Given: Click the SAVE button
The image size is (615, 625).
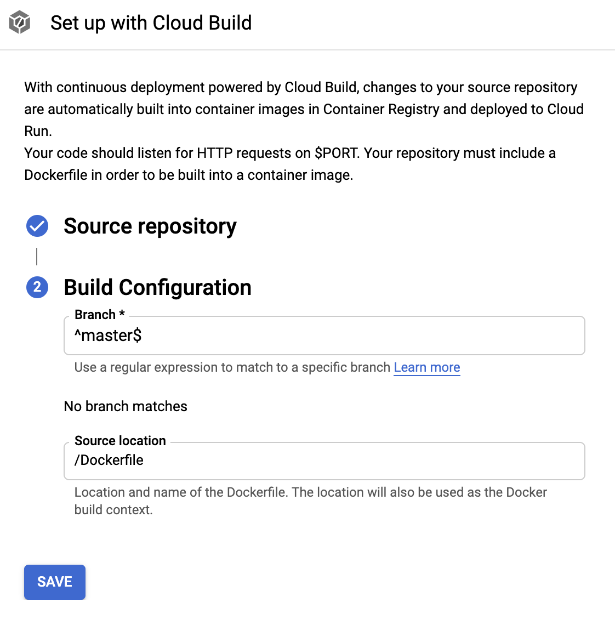Looking at the screenshot, I should [x=55, y=582].
